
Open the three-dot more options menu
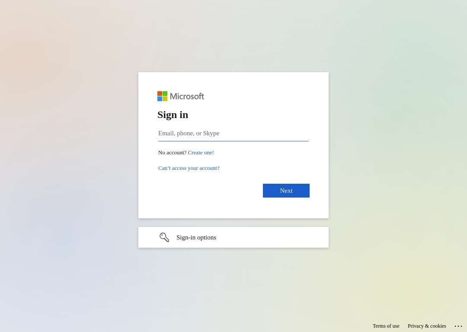coord(458,326)
